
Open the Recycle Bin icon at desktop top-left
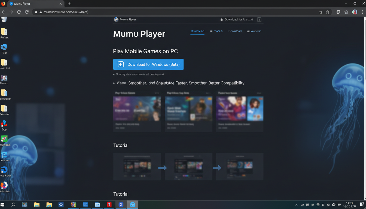(4, 19)
